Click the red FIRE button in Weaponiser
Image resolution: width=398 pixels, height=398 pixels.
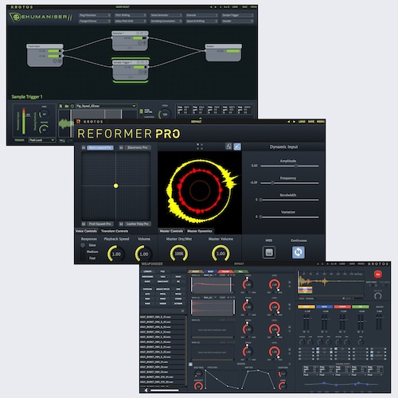click(x=378, y=275)
